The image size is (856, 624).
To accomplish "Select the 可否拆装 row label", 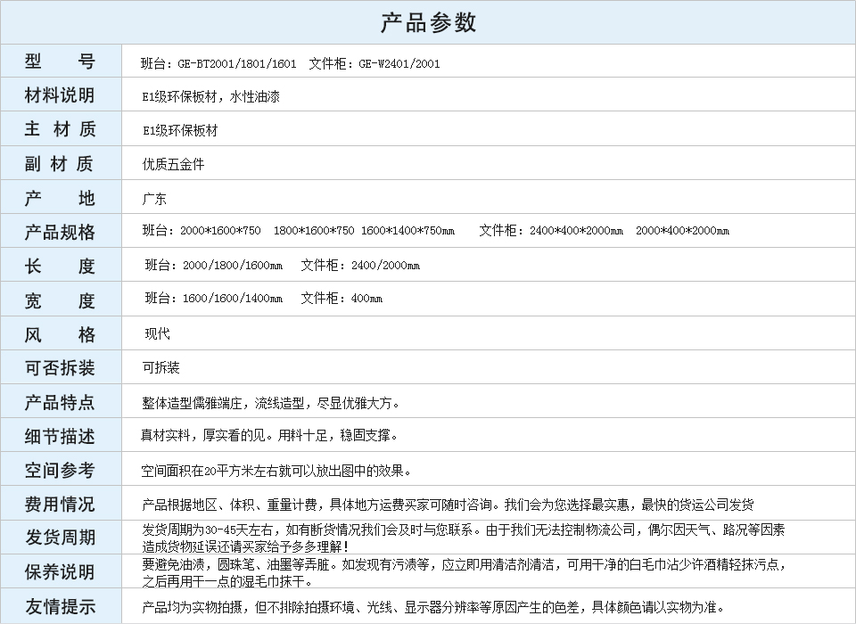I will [x=60, y=367].
